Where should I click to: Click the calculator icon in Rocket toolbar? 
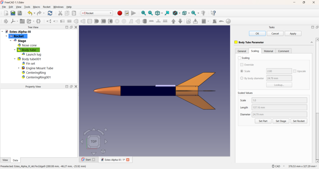tap(203, 21)
